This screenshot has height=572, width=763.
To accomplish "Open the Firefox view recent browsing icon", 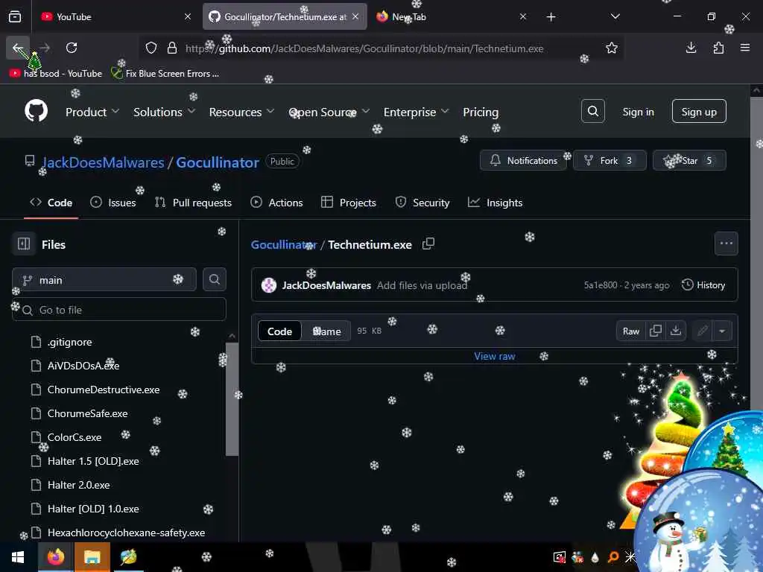I will coord(15,17).
